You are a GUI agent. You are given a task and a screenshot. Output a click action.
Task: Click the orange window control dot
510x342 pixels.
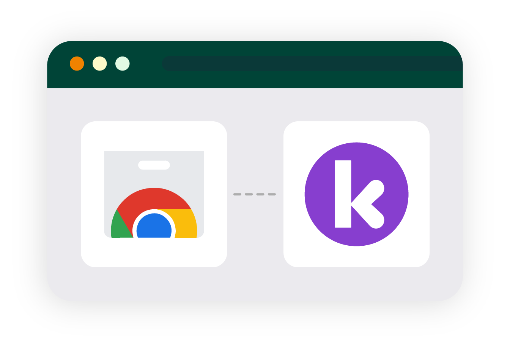(x=77, y=64)
